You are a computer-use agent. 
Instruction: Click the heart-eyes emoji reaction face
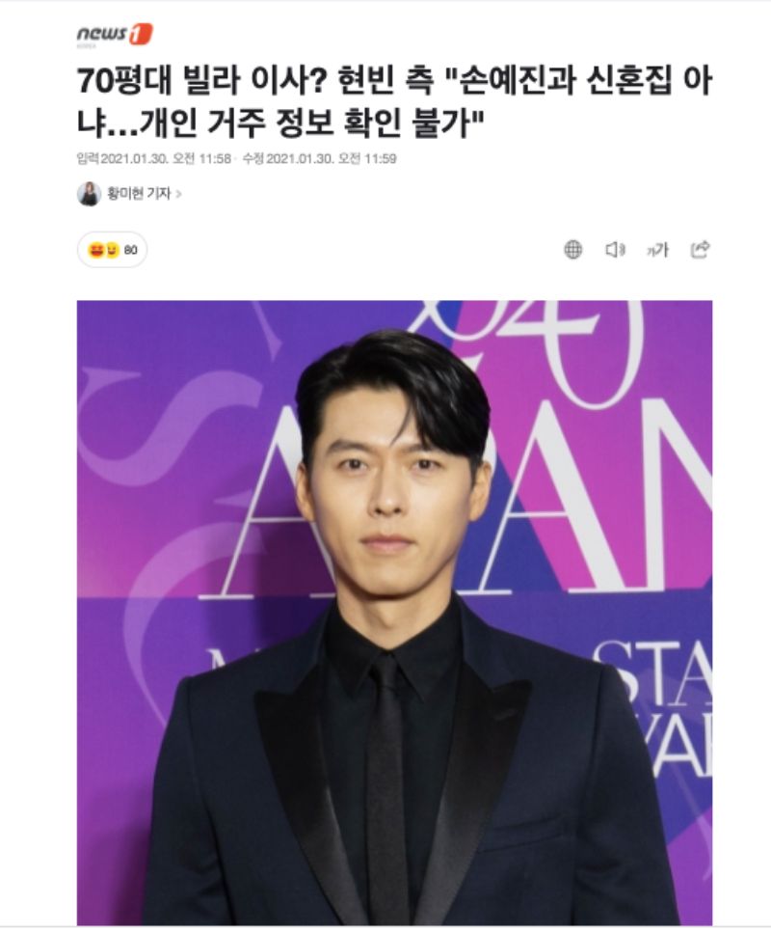tap(95, 250)
